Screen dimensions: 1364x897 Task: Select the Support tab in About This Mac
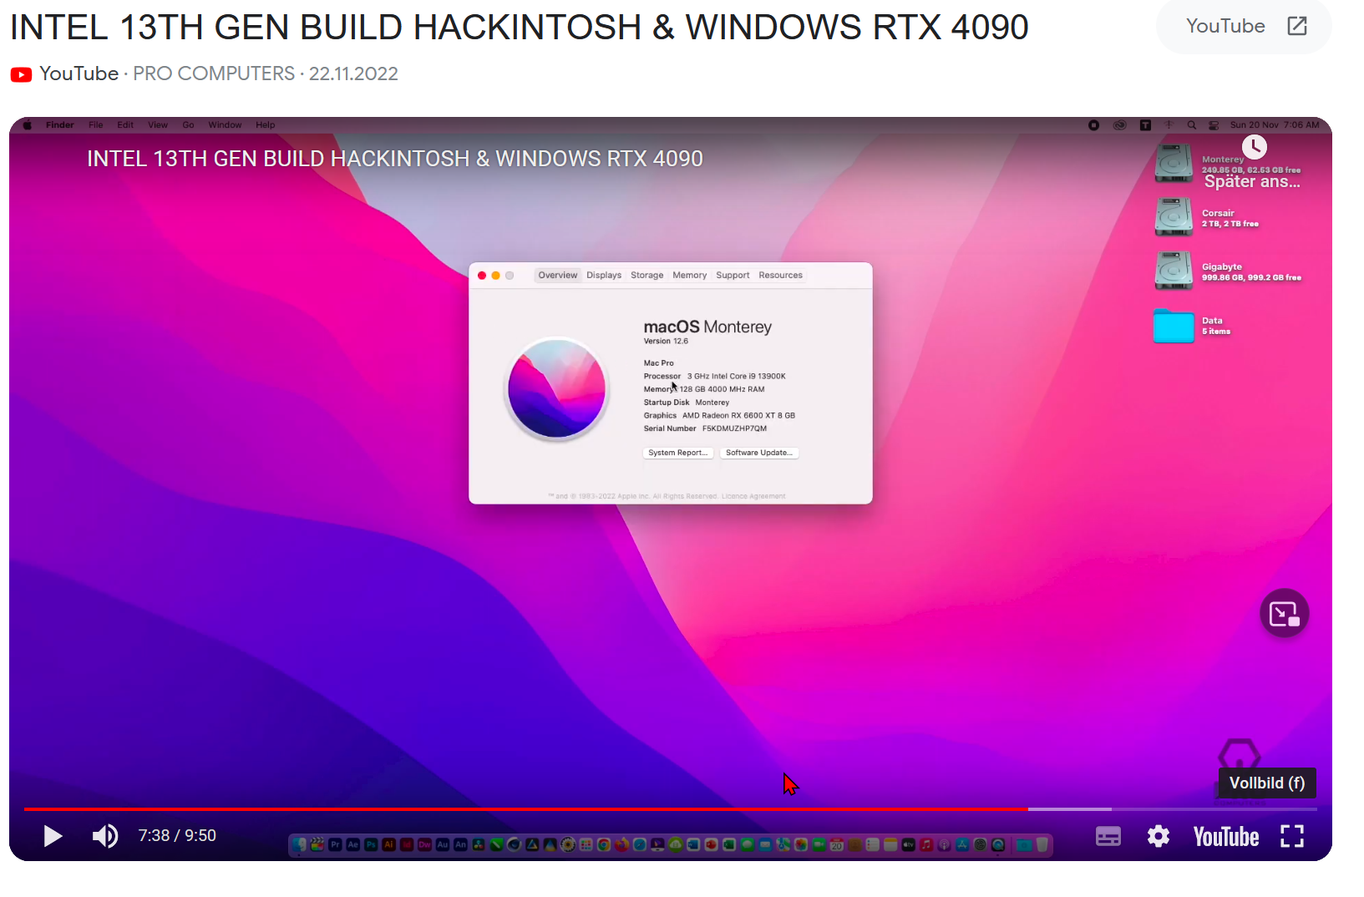[733, 276]
